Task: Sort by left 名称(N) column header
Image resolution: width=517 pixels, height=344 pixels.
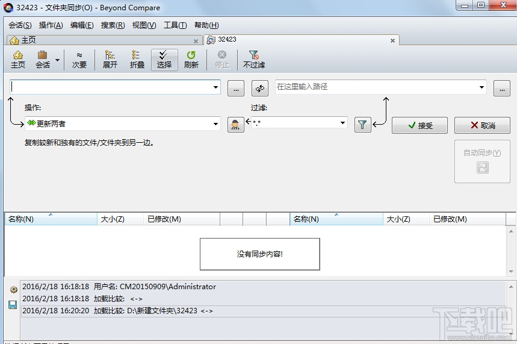Action: 51,219
